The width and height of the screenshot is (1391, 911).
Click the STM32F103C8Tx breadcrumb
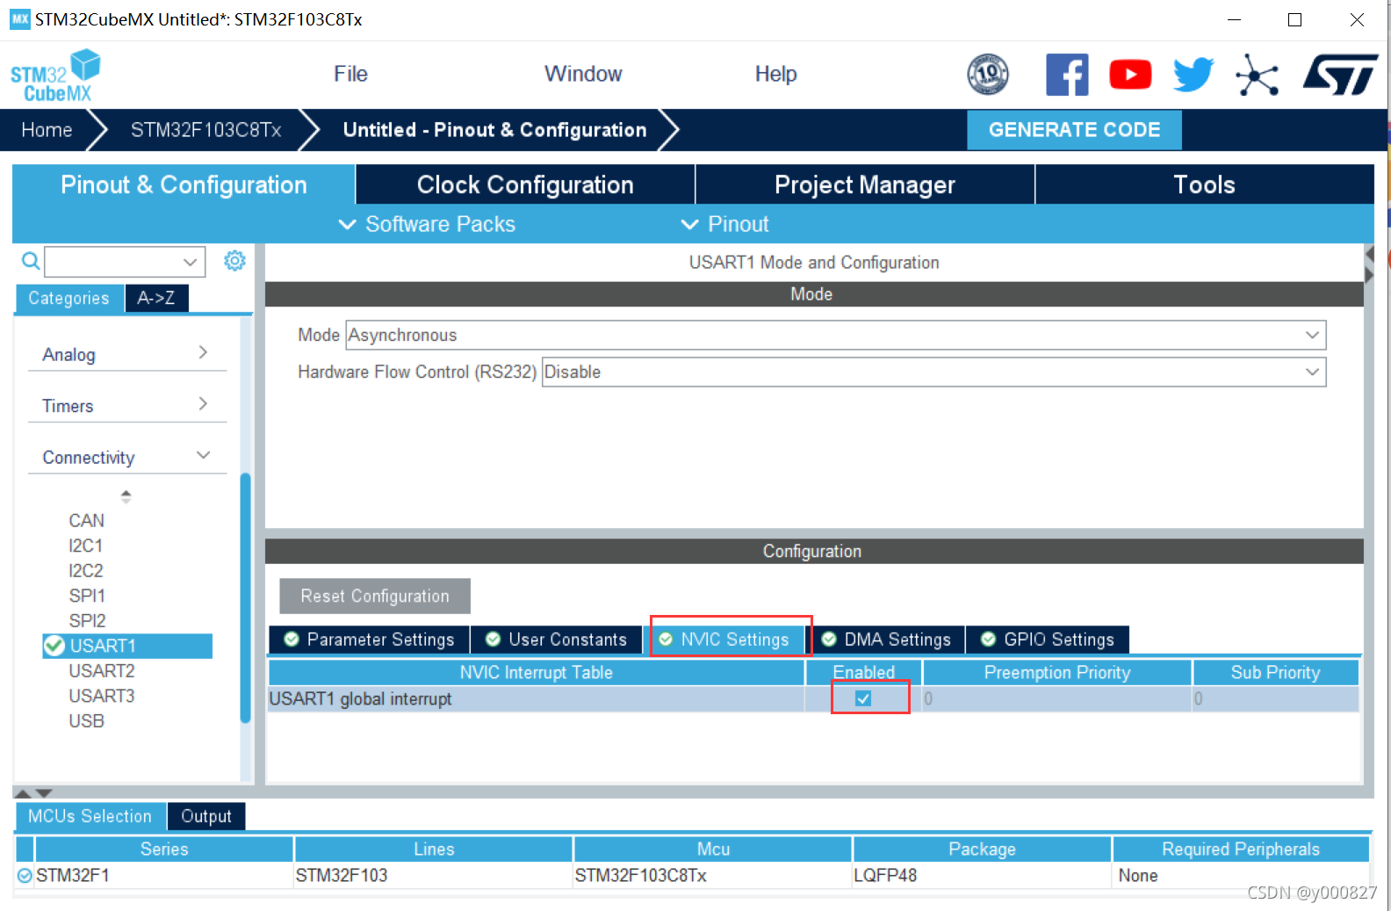[x=206, y=130]
